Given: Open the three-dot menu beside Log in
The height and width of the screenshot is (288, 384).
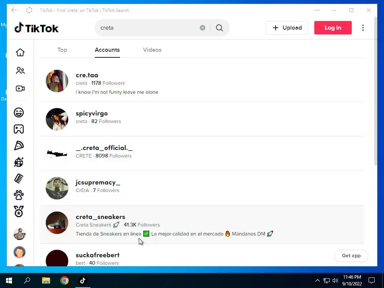Looking at the screenshot, I should coord(363,28).
